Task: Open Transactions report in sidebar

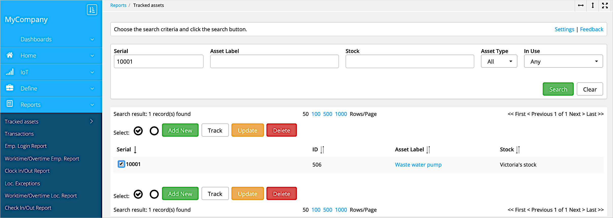Action: (x=19, y=134)
